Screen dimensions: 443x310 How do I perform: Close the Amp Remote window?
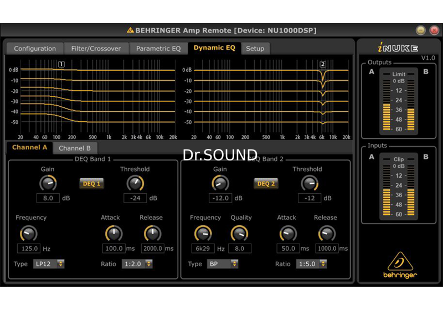click(434, 30)
